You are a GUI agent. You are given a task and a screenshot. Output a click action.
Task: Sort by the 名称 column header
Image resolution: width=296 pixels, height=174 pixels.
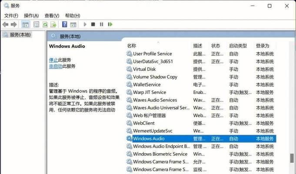[132, 46]
